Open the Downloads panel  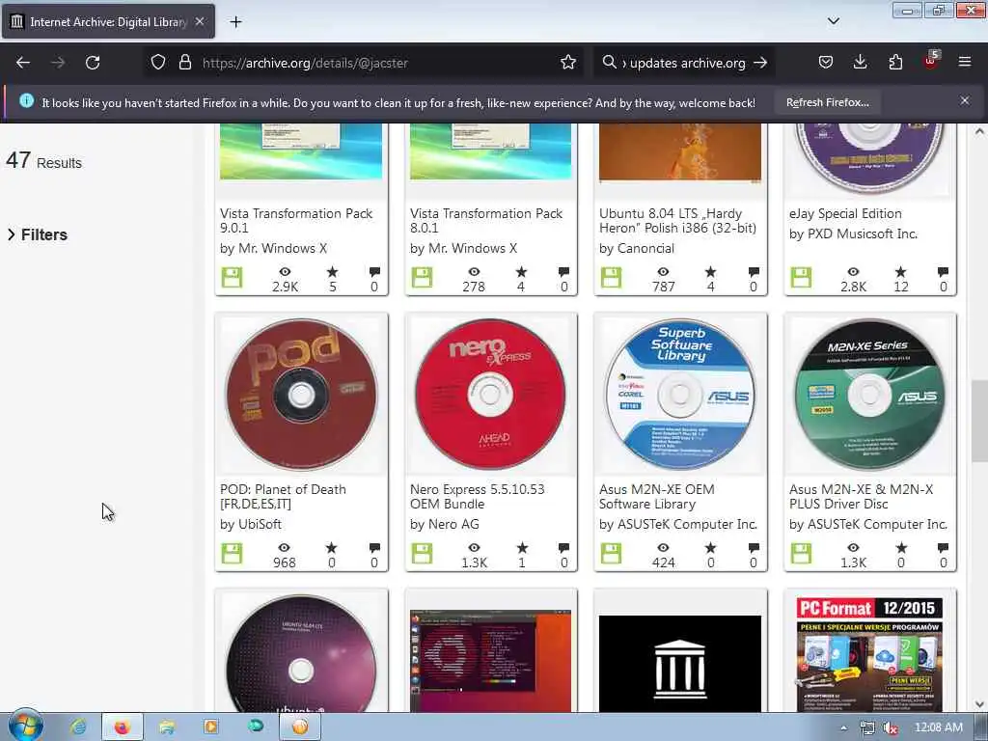pos(860,63)
